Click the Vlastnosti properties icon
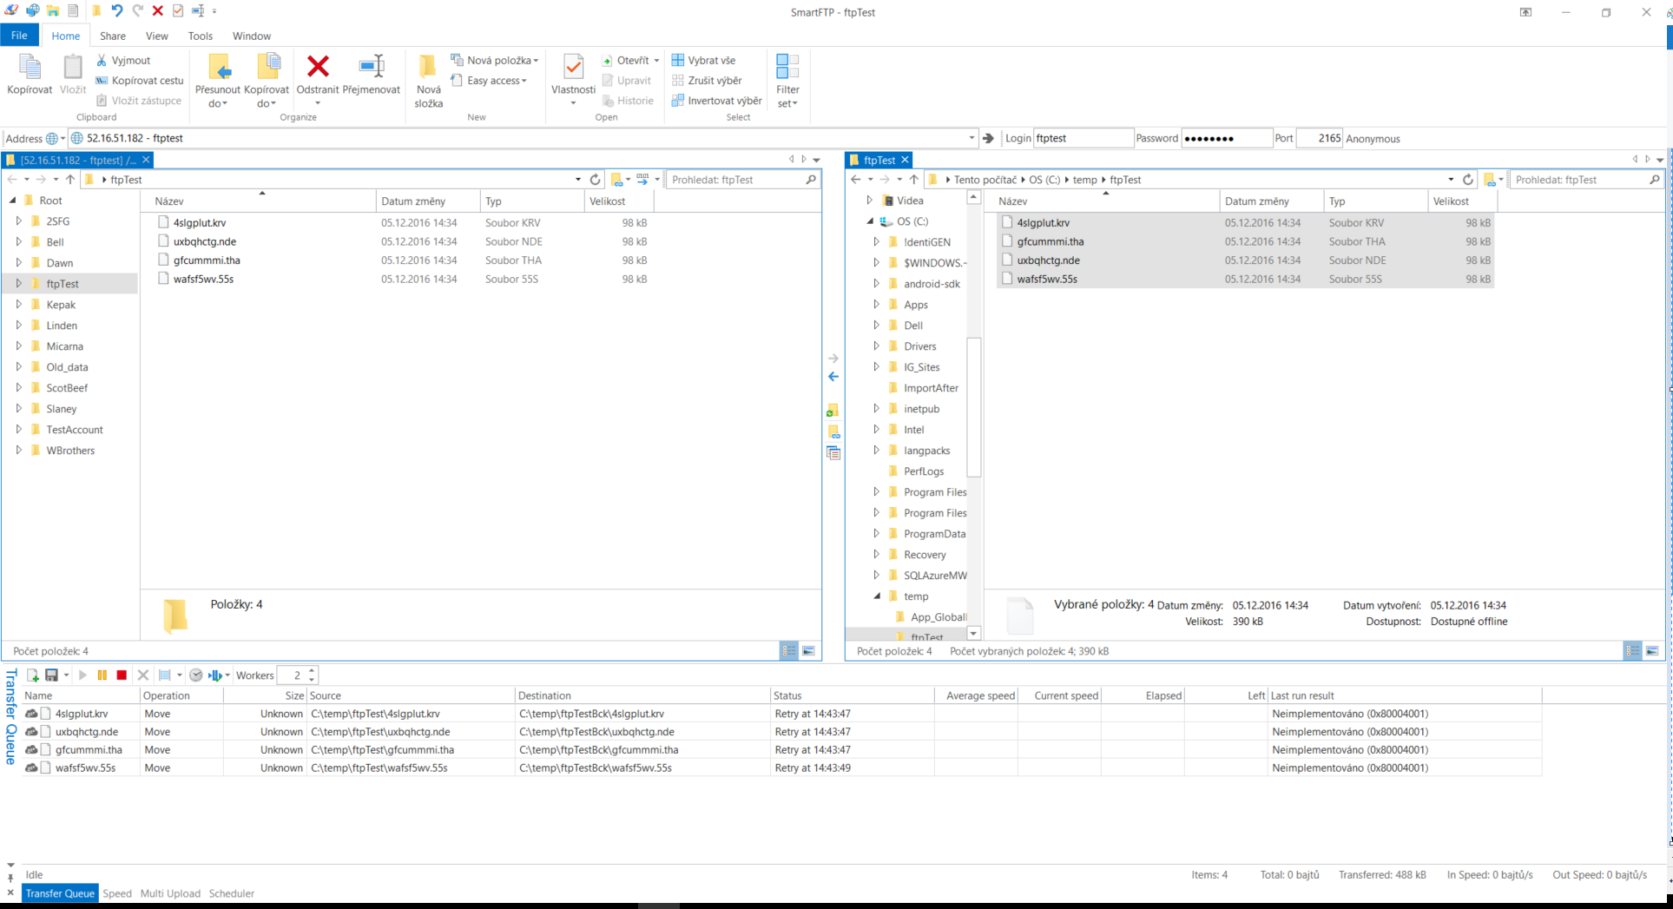Image resolution: width=1673 pixels, height=909 pixels. point(573,68)
